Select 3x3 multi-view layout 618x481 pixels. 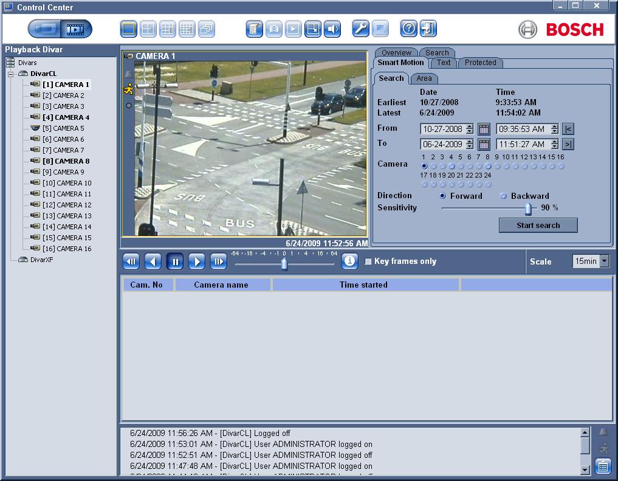point(168,29)
